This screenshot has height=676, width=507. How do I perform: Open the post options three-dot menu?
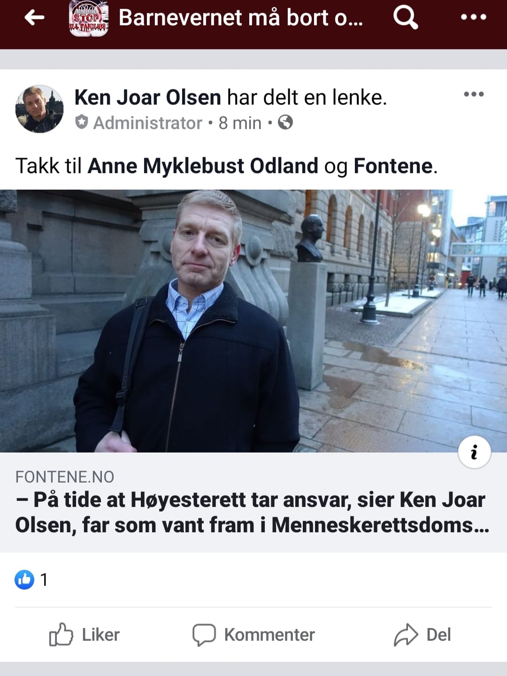tap(474, 94)
